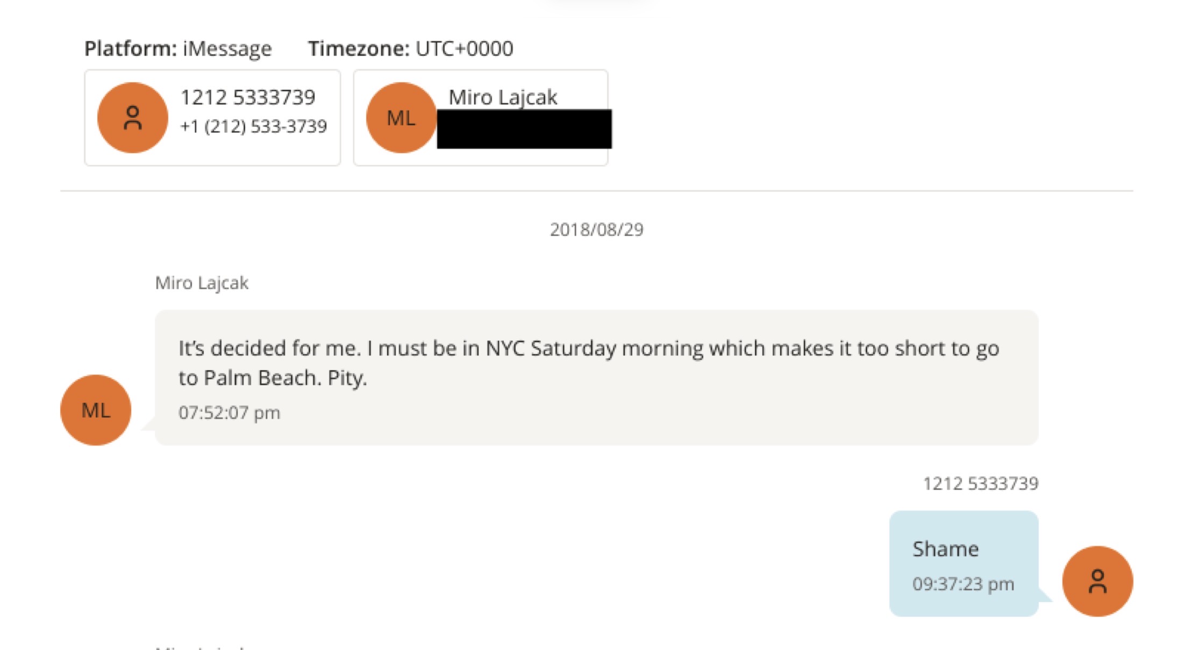Click the Miro Lajcak name in the contact card
This screenshot has height=650, width=1177.
pos(503,97)
